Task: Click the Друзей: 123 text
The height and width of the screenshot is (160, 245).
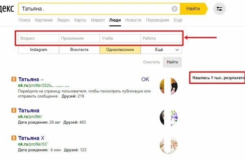Action: click(x=75, y=150)
